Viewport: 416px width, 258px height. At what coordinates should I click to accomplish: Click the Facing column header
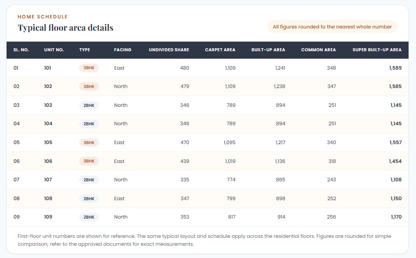tap(122, 49)
